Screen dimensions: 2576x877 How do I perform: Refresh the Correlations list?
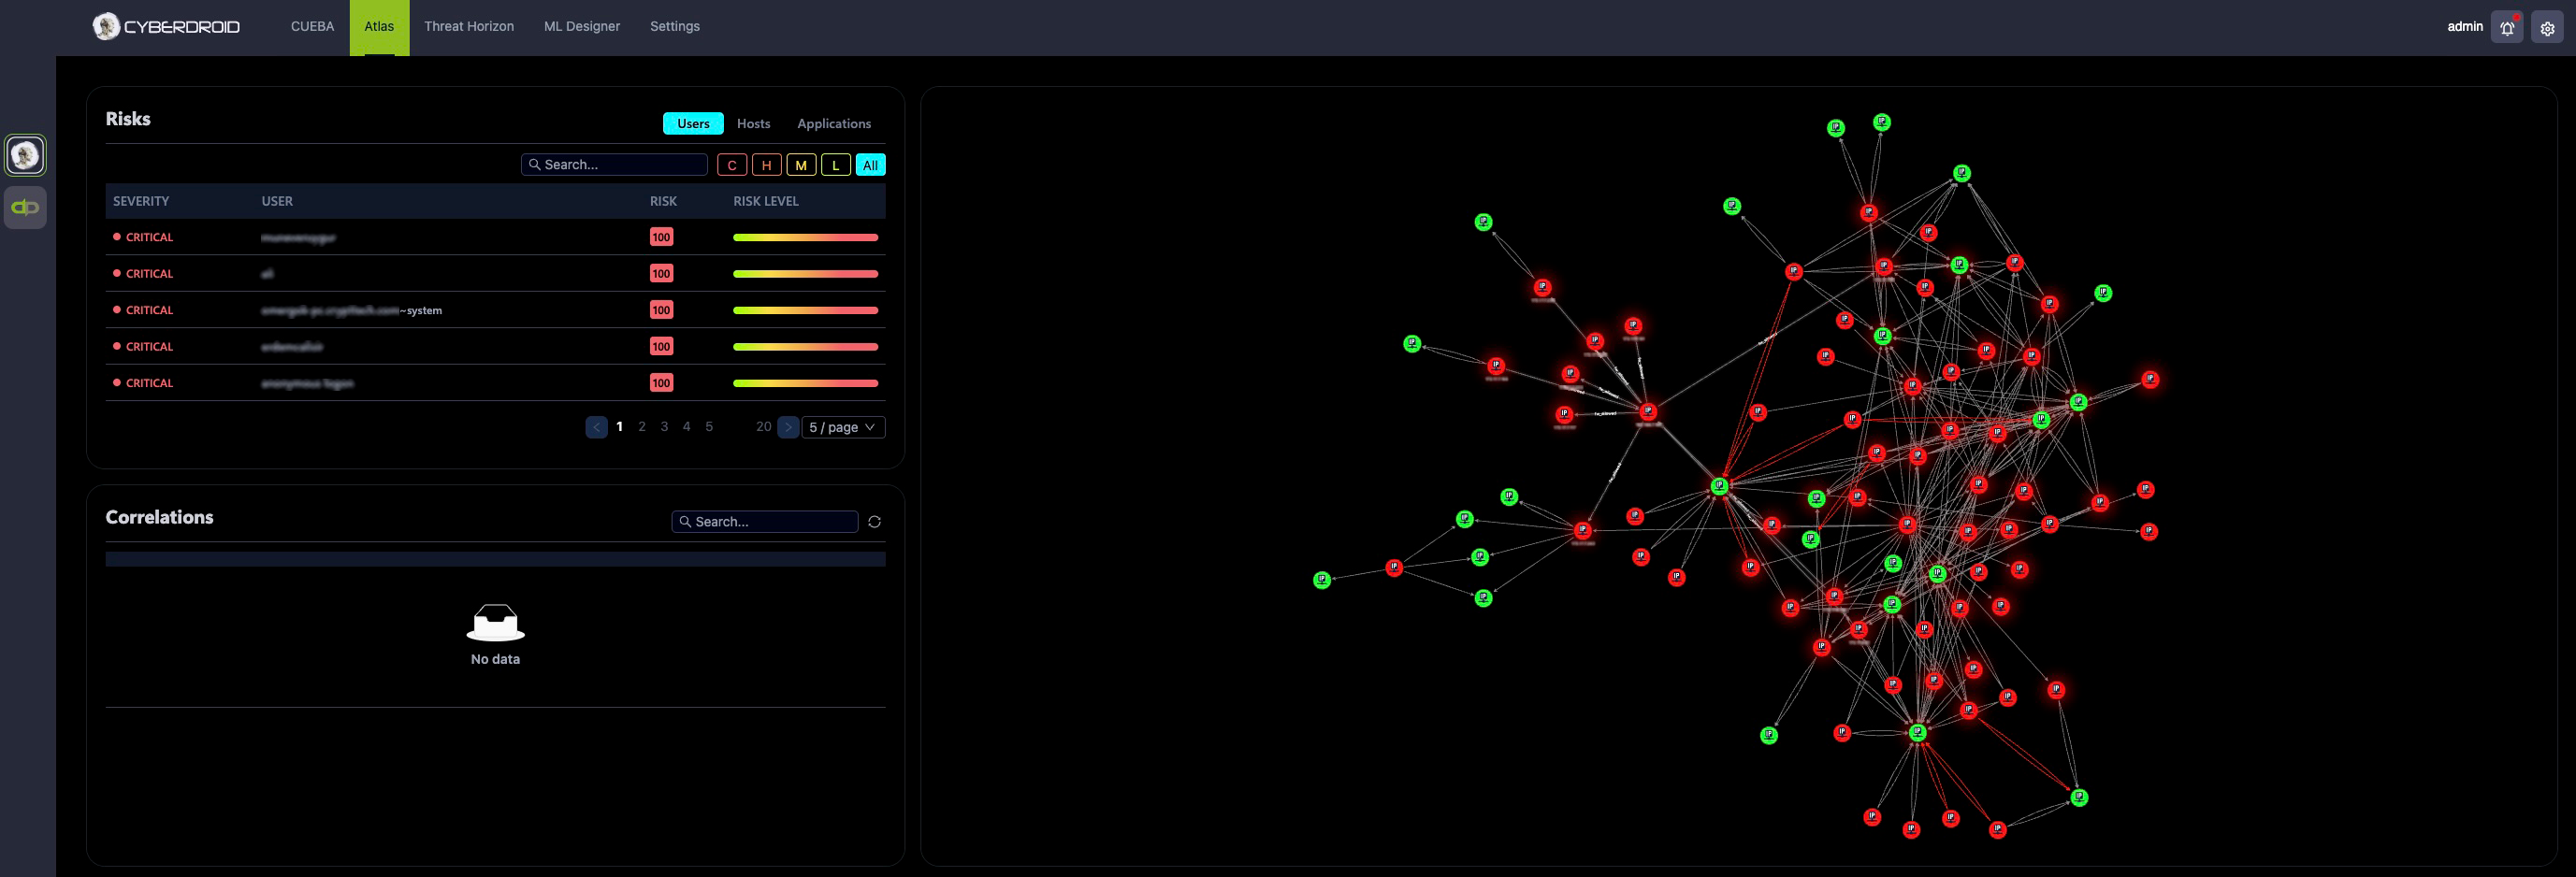874,522
